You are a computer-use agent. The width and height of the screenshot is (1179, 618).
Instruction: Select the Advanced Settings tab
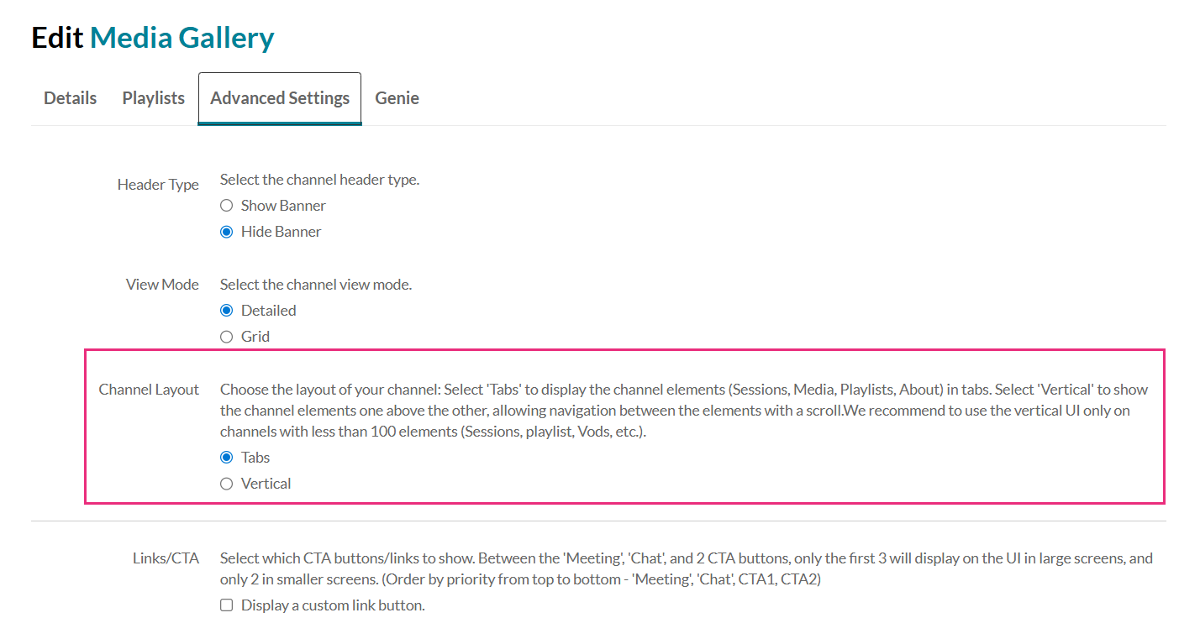point(280,98)
